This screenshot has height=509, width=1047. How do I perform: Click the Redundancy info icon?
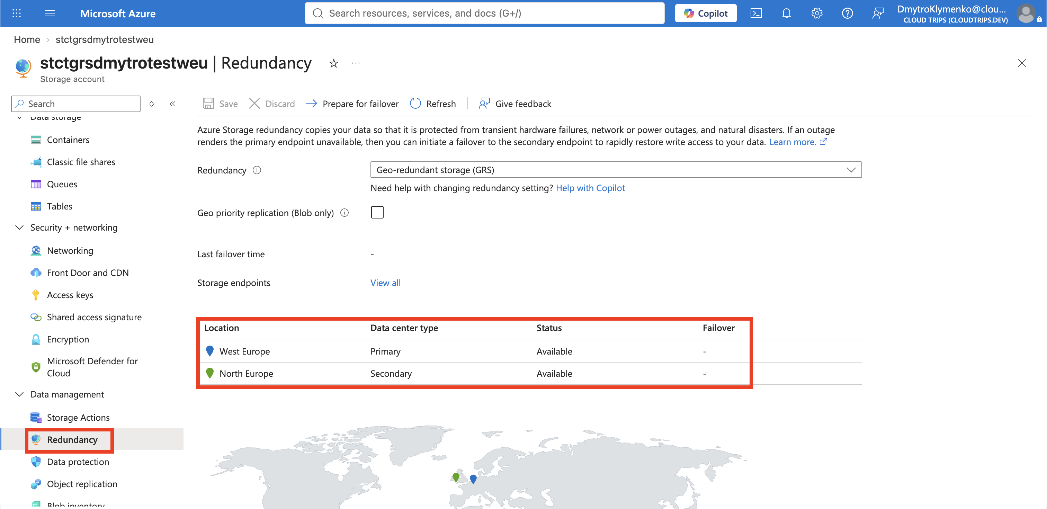click(x=257, y=170)
